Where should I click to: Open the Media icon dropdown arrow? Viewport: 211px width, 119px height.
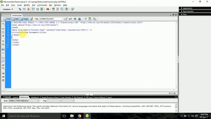[50, 9]
